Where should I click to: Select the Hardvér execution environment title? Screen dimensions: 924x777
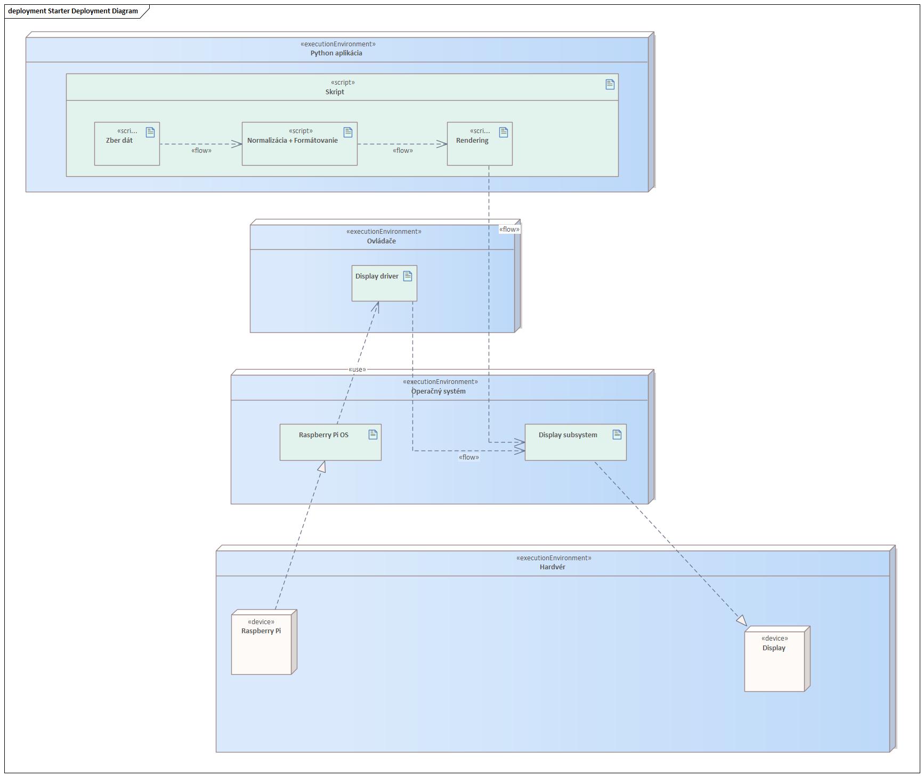(552, 567)
